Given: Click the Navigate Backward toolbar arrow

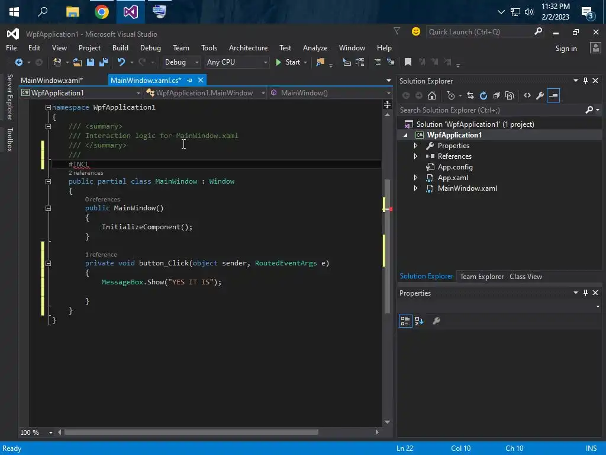Looking at the screenshot, I should [18, 62].
